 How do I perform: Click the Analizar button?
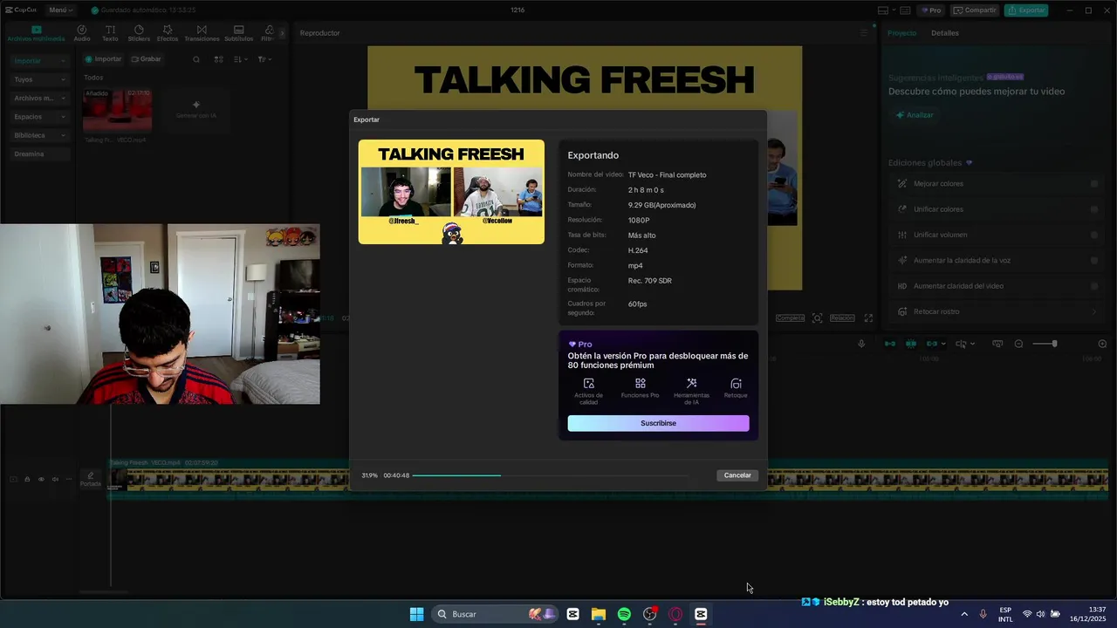[x=915, y=115]
